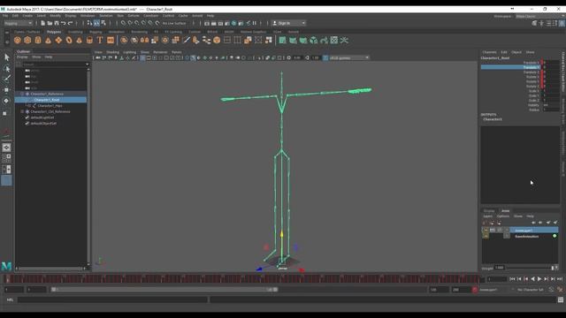The height and width of the screenshot is (318, 566).
Task: Toggle visibility of defaultLightSet
Action: click(x=27, y=117)
